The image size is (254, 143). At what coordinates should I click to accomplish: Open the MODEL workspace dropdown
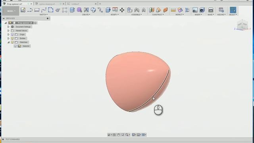click(11, 11)
